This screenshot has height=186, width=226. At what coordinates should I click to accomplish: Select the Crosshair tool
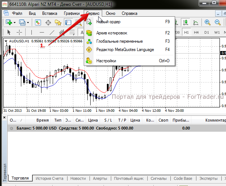pos(19,32)
